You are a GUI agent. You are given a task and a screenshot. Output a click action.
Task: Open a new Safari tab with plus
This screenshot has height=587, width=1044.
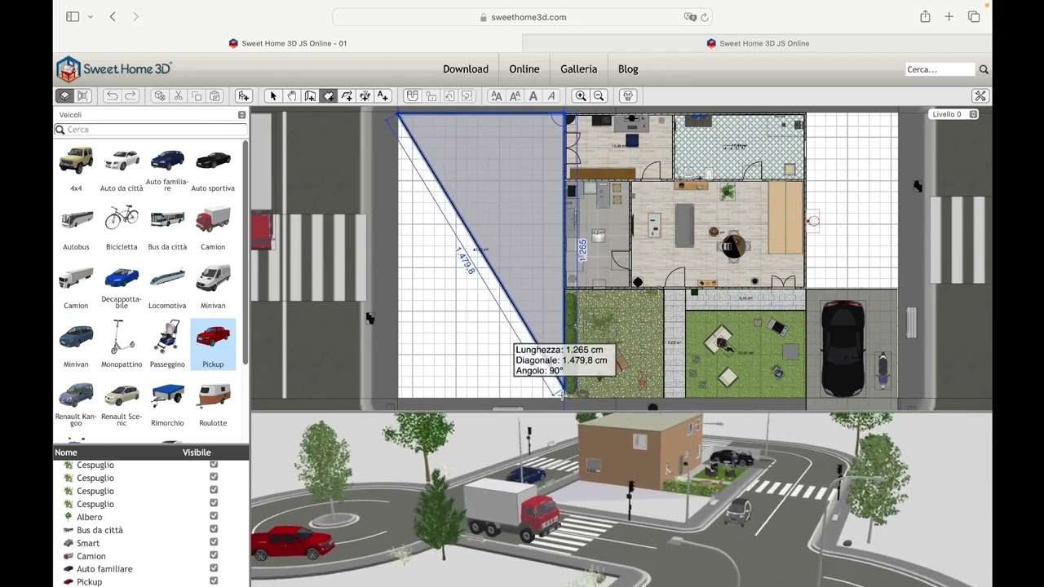coord(949,16)
